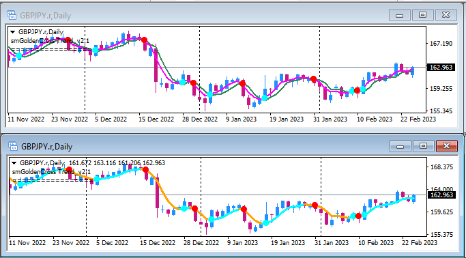
Task: Minimize the lower GBPJPY.r,Daily chart window
Action: point(401,146)
